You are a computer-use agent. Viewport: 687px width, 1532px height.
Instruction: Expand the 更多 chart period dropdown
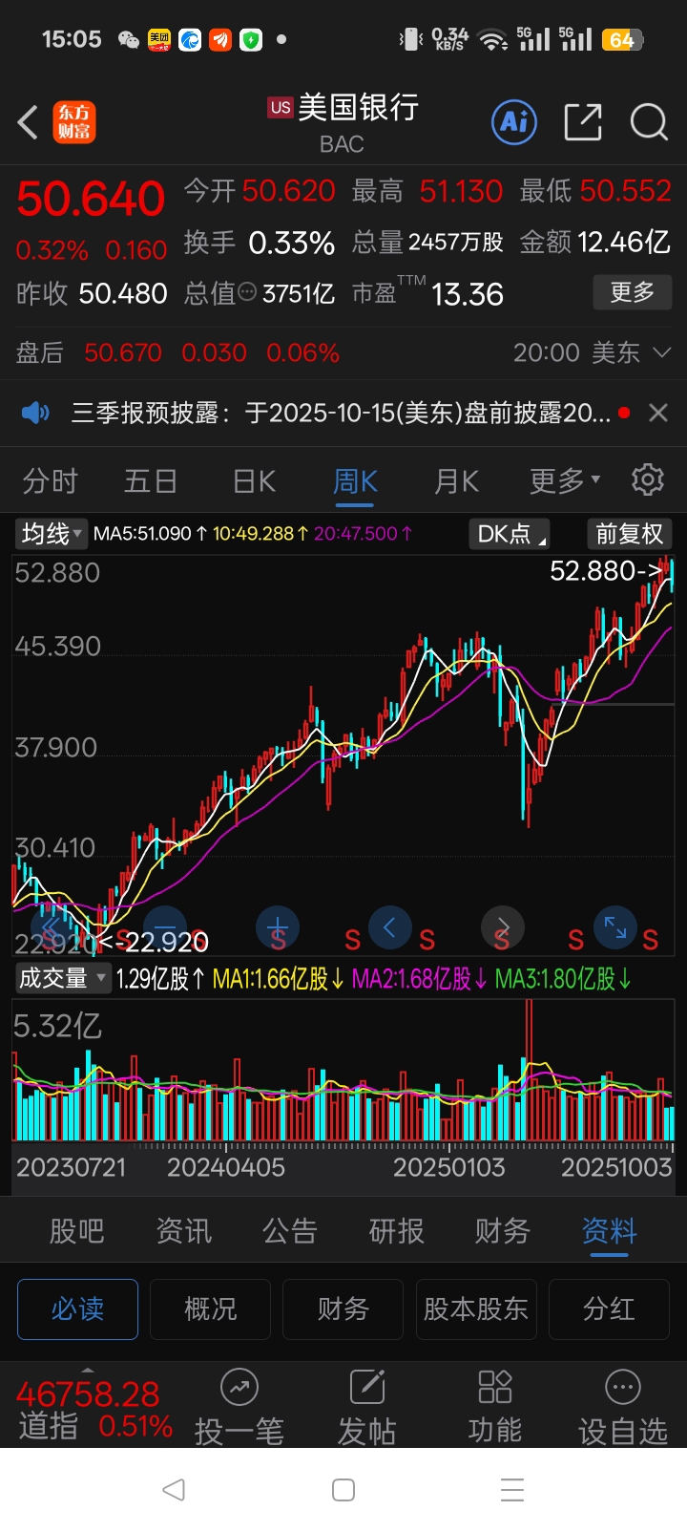tap(566, 480)
